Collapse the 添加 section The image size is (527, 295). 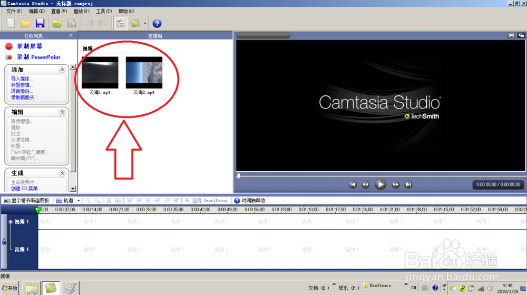click(x=62, y=70)
